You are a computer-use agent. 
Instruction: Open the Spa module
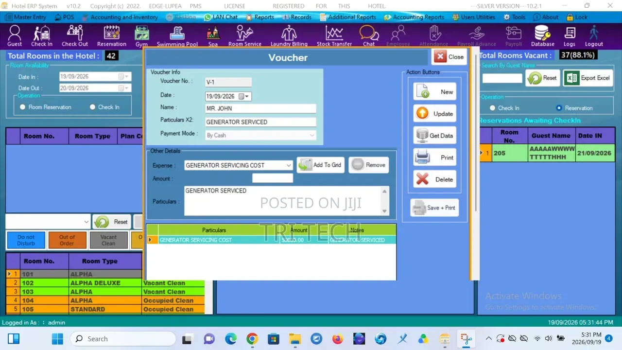point(213,36)
